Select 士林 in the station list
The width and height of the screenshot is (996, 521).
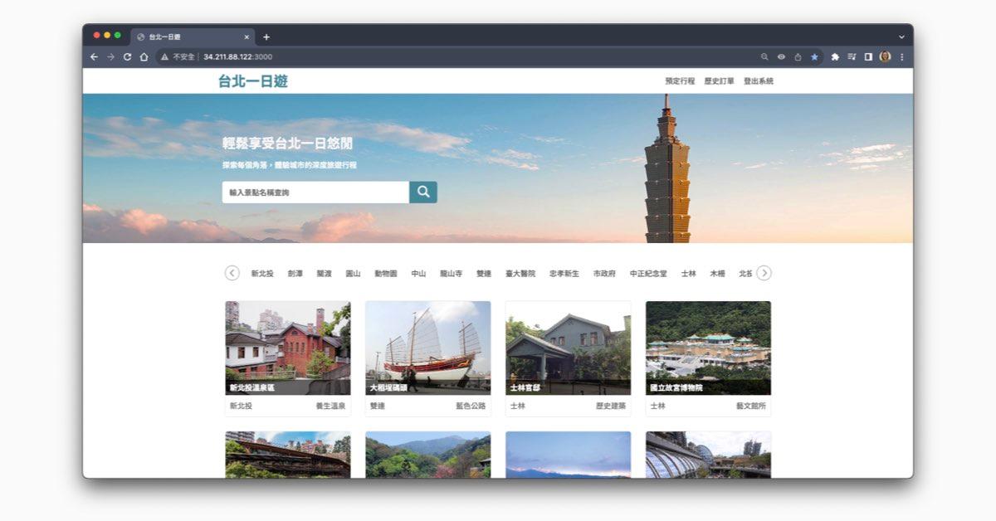click(x=689, y=273)
